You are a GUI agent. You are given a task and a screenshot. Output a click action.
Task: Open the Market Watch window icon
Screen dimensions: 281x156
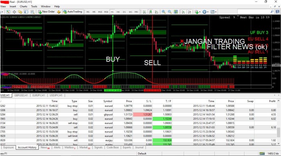point(8,12)
